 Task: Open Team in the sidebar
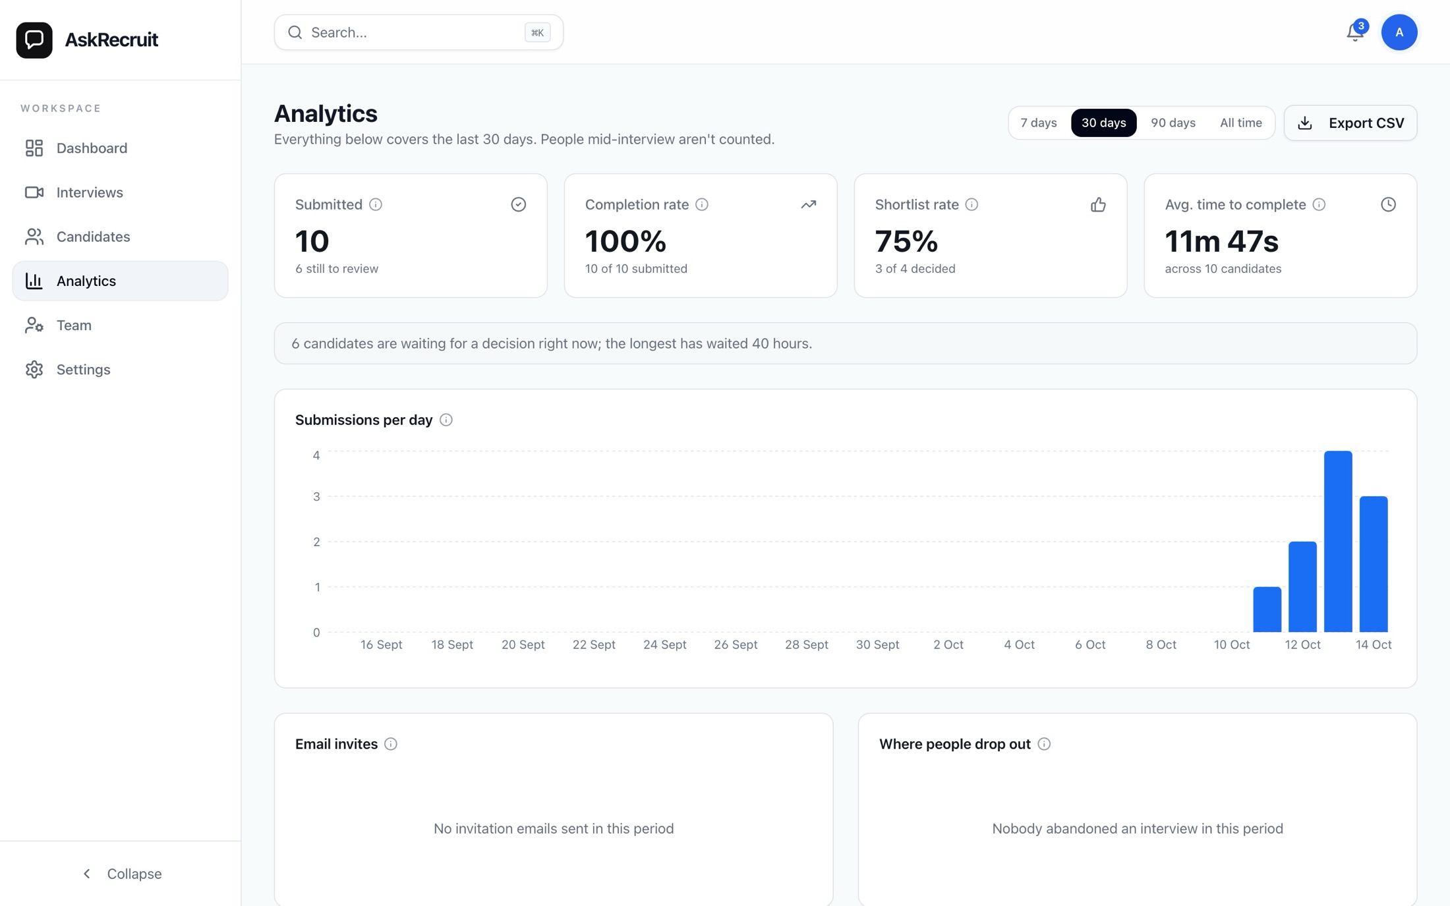click(120, 325)
